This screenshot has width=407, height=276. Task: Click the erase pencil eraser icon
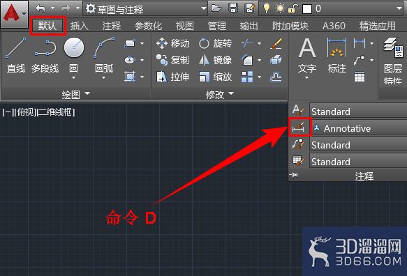point(276,43)
